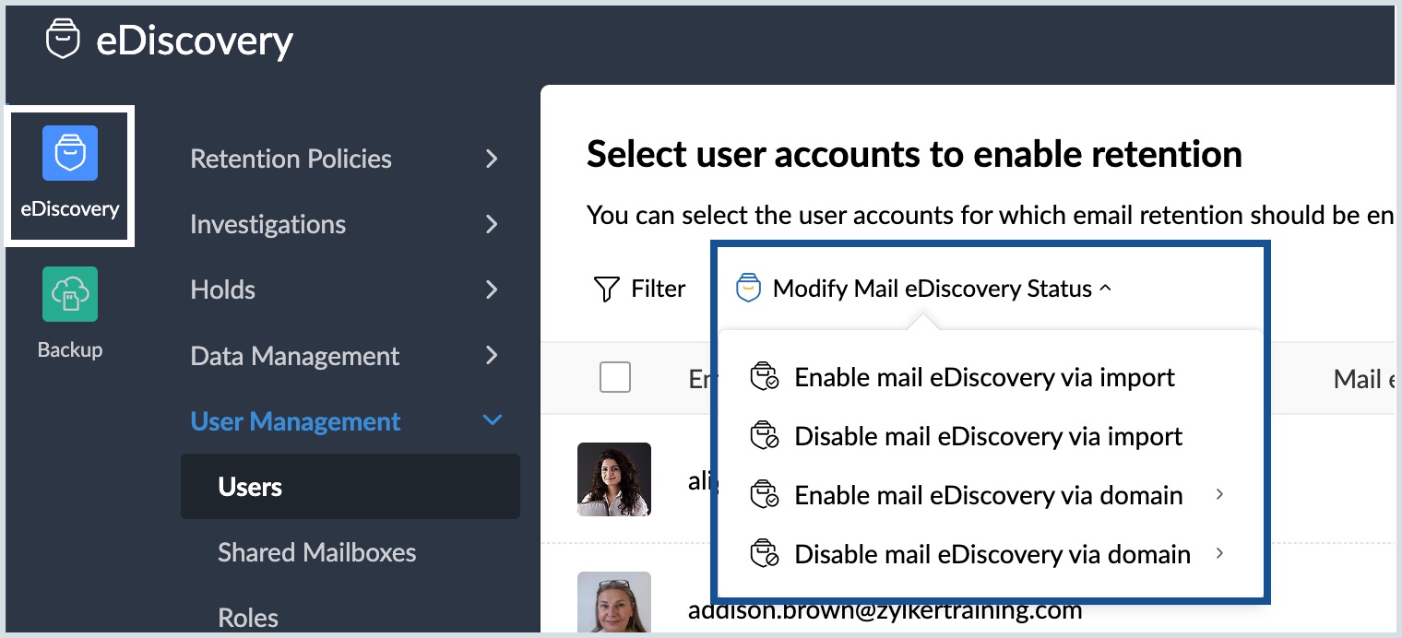Viewport: 1402px width, 638px height.
Task: Click icon beside Disable mail eDiscovery via import
Action: coord(765,436)
